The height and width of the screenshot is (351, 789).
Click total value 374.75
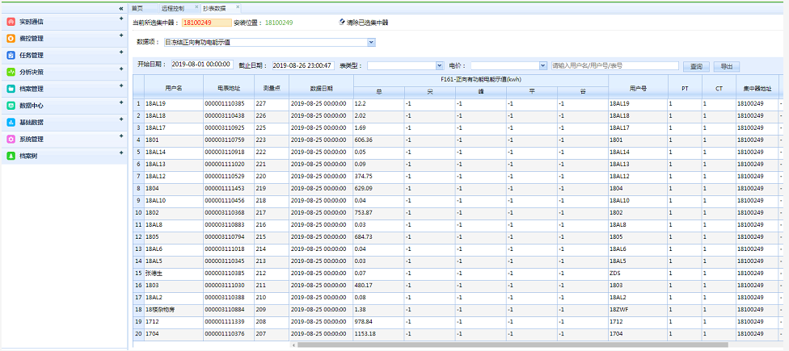tap(378, 176)
